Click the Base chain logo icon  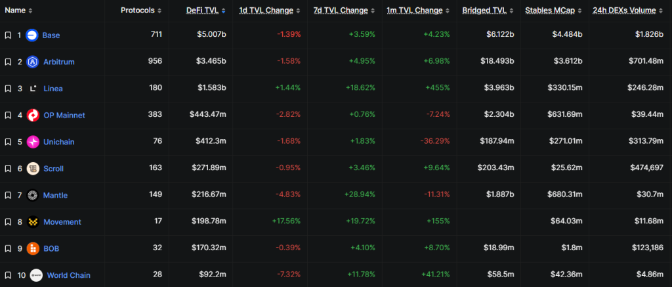pos(32,35)
